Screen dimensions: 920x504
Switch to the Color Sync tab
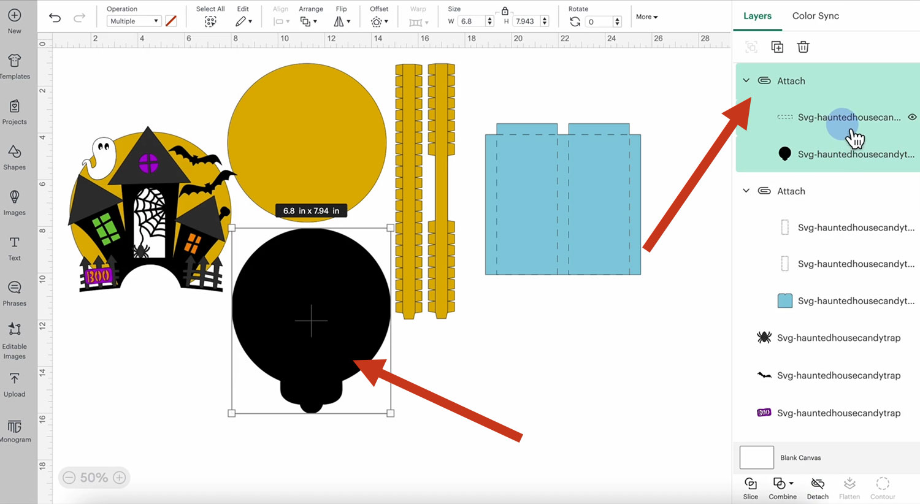point(815,16)
